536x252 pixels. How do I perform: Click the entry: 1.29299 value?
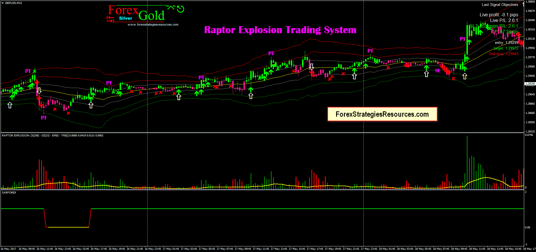(x=506, y=43)
